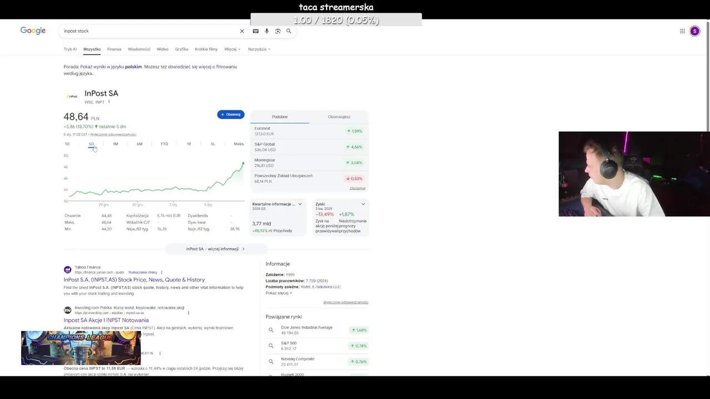Image resolution: width=710 pixels, height=399 pixels.
Task: Switch to the Podobne tab
Action: (280, 117)
